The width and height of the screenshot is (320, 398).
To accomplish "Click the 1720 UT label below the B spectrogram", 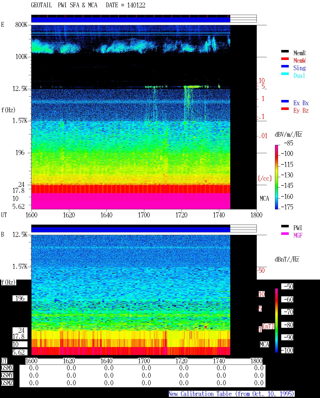I will (x=181, y=361).
